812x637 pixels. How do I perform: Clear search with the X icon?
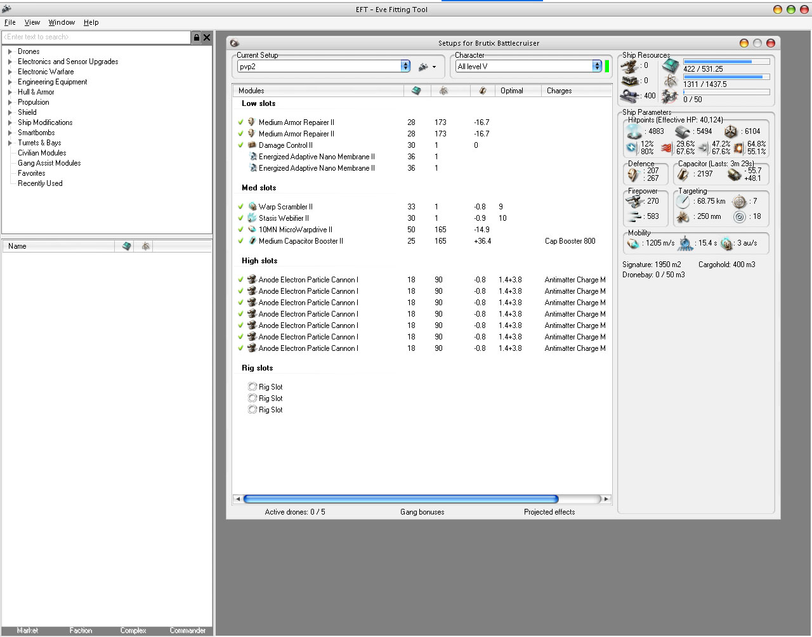pos(207,37)
